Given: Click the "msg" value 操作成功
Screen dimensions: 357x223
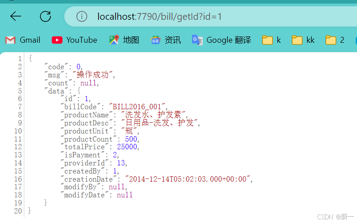Looking at the screenshot, I should pos(92,75).
